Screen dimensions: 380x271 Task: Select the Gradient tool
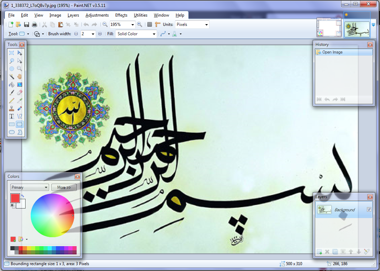[20, 85]
